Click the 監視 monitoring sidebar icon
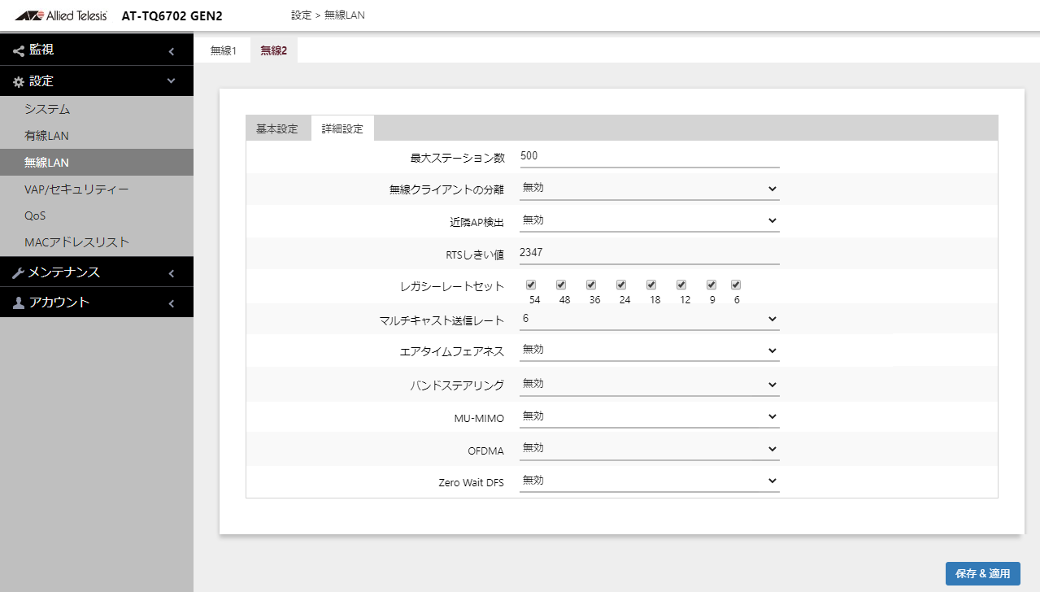The width and height of the screenshot is (1040, 592). (x=18, y=50)
